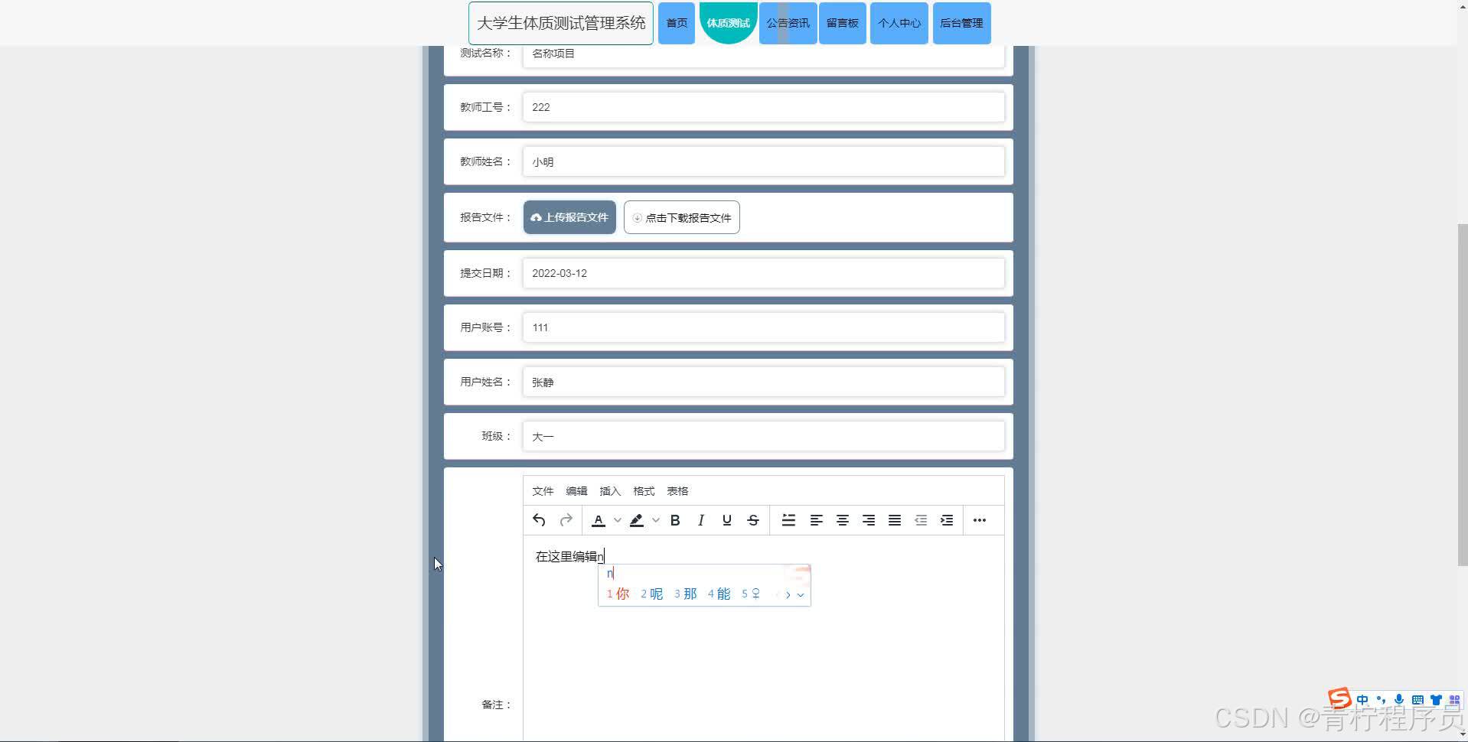Click the Undo icon in the editor toolbar
This screenshot has width=1468, height=742.
click(x=537, y=519)
